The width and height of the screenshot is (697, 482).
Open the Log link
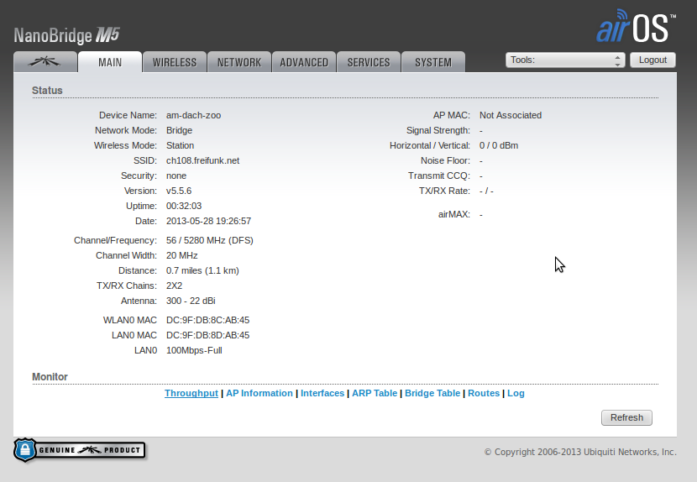516,393
